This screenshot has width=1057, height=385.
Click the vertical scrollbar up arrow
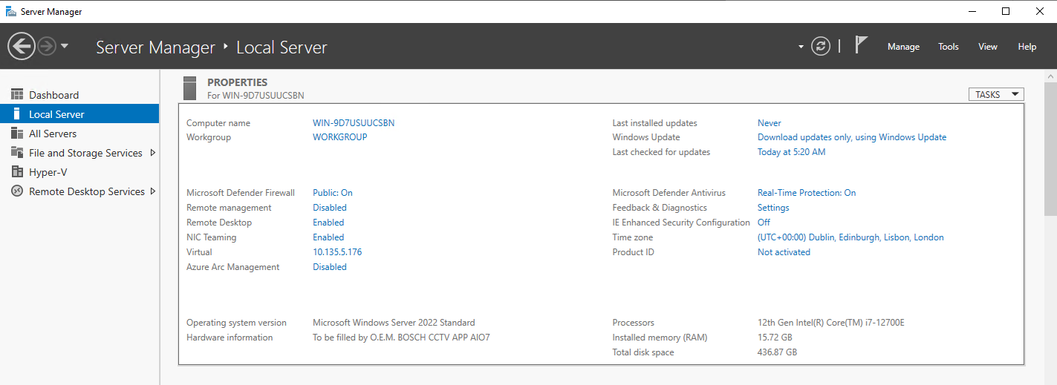(x=1050, y=77)
